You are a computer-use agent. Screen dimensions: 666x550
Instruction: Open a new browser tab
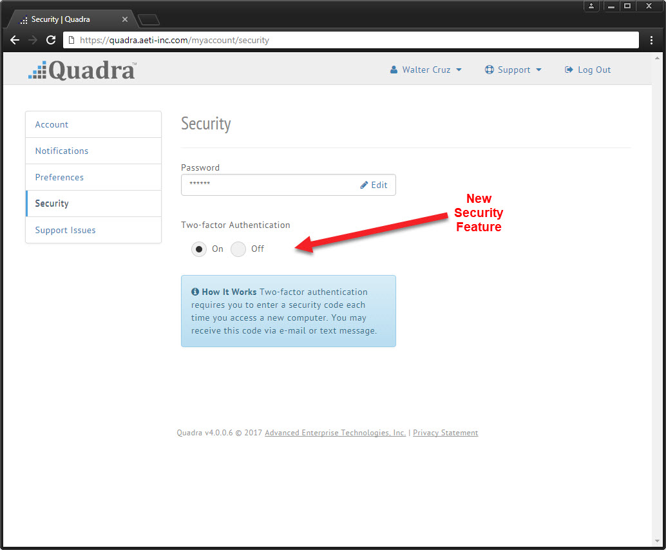tap(149, 19)
